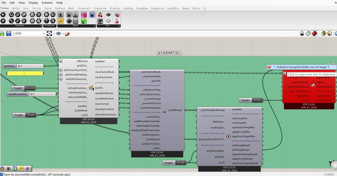337x176 pixels.
Task: Adjust the gridSize_ number slider
Action: [x=30, y=66]
